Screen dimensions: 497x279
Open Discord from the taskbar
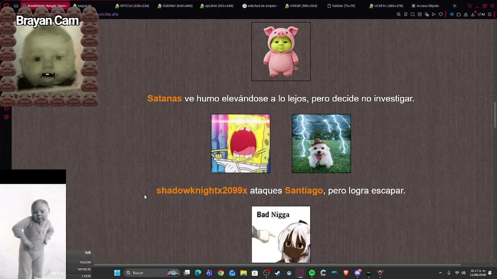(x=358, y=273)
